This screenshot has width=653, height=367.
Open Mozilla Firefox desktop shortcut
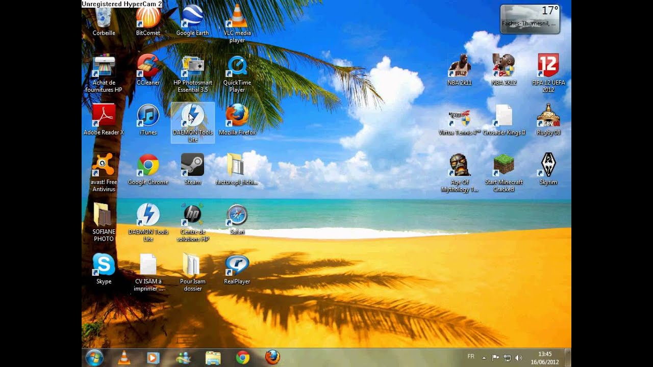tap(237, 119)
